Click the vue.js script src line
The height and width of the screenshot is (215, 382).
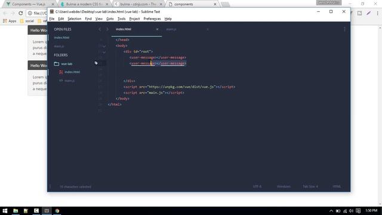(x=179, y=87)
